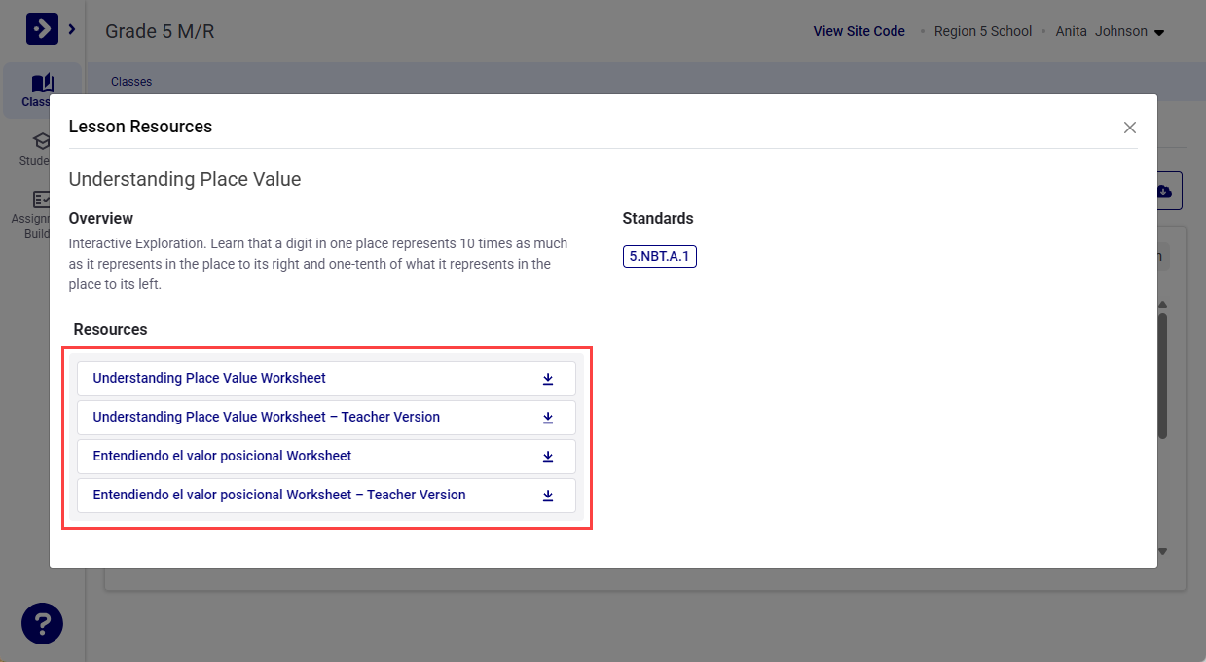The image size is (1206, 662).
Task: Close the Lesson Resources dialog
Action: pos(1129,128)
